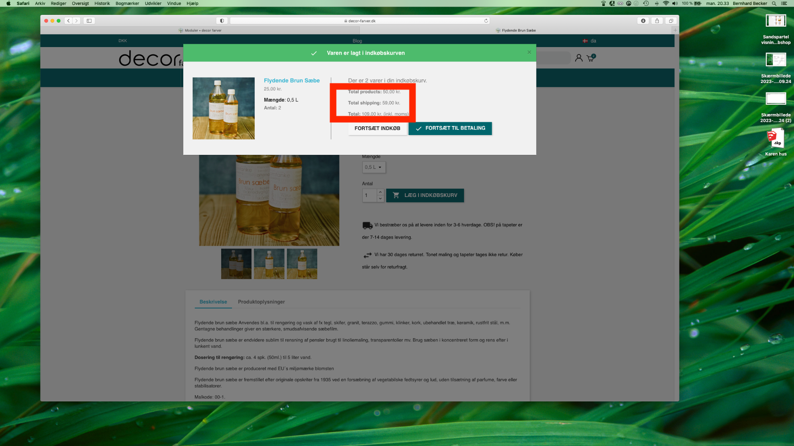Click FORTSÆT INDKØB button
The image size is (794, 446).
pos(377,128)
